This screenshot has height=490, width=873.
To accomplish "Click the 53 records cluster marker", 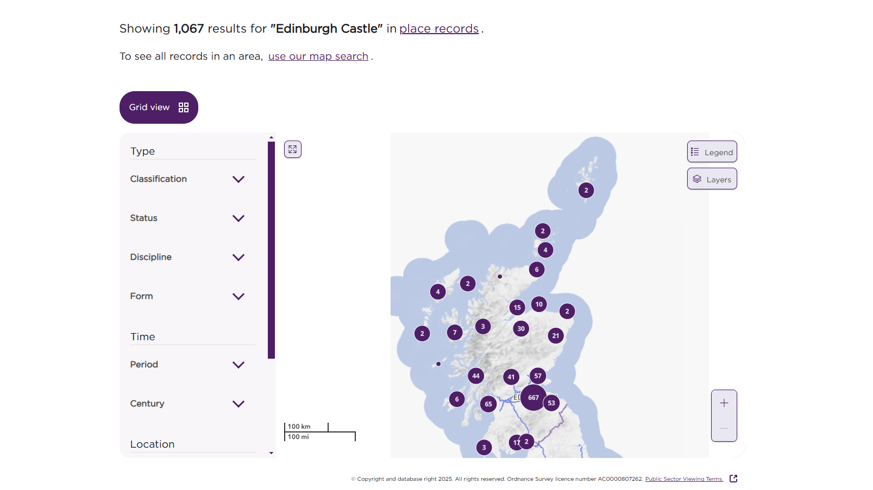I will [551, 403].
